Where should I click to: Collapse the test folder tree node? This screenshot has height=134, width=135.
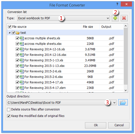[9, 33]
